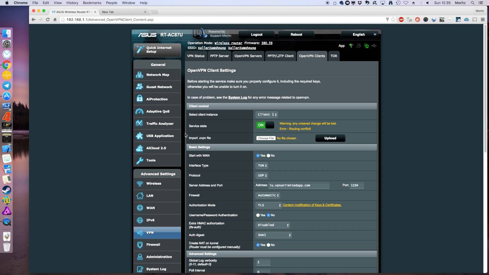
Task: Switch to the TOR tab
Action: click(x=334, y=56)
